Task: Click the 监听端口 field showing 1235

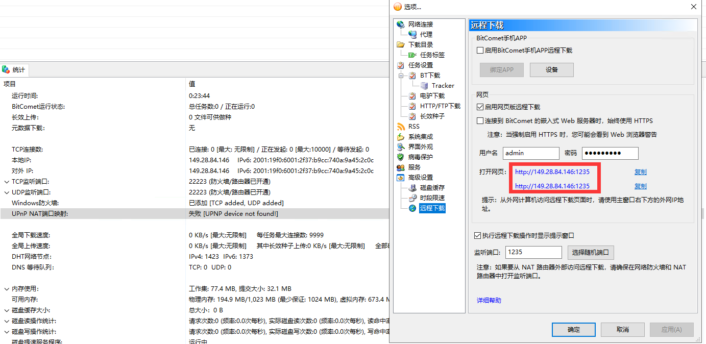Action: pyautogui.click(x=534, y=252)
